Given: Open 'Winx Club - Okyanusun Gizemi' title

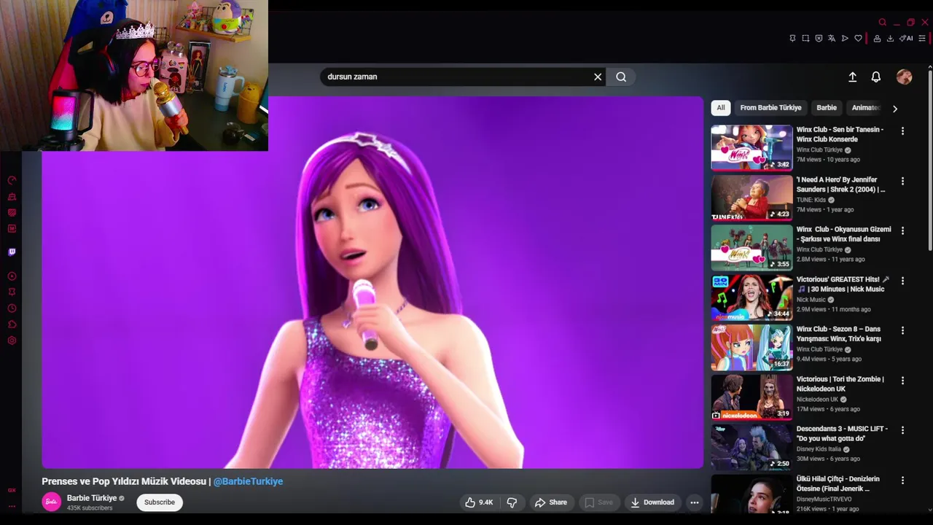Looking at the screenshot, I should [843, 234].
